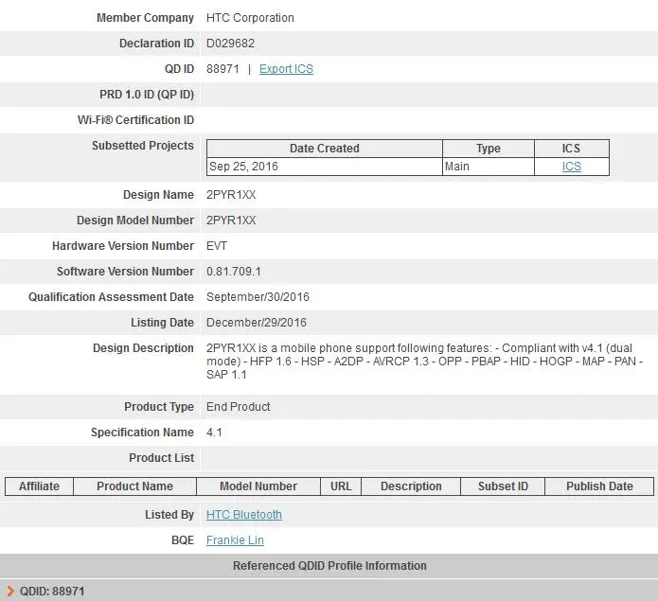Select the date September/30/2016
The width and height of the screenshot is (658, 601).
coord(258,297)
